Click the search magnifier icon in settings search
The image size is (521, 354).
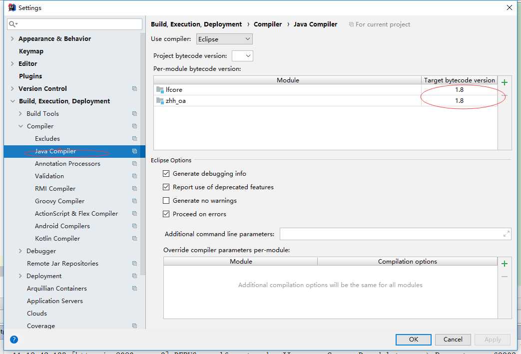tap(12, 24)
